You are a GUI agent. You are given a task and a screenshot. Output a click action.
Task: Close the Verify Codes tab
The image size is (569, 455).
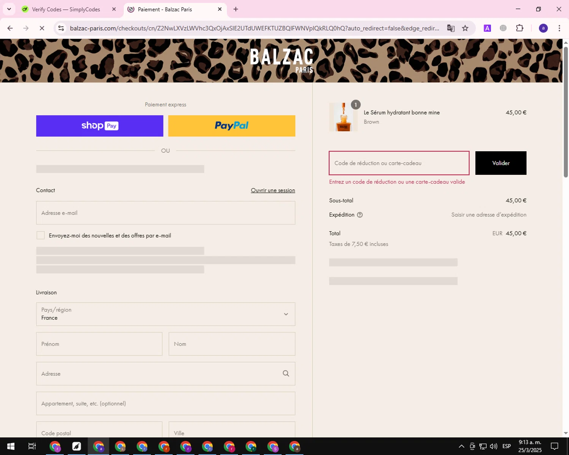(114, 9)
